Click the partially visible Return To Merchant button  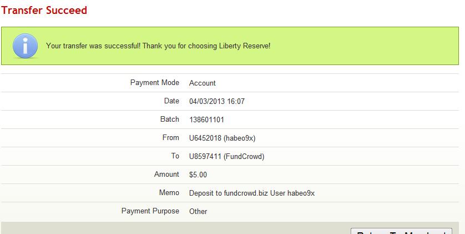click(x=401, y=231)
